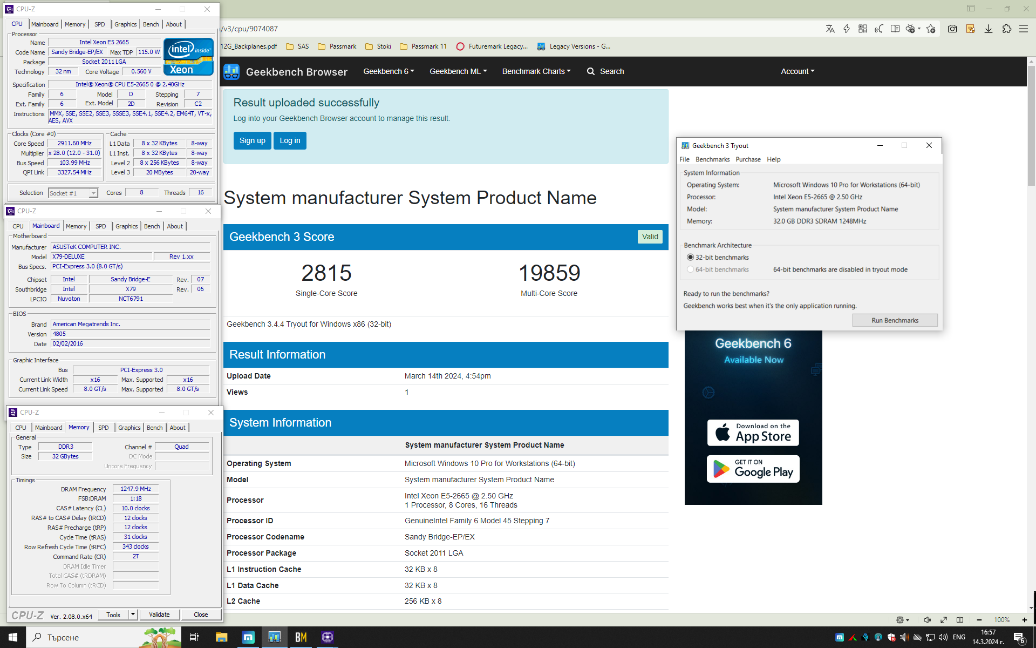Click the BM taskbar icon
Image resolution: width=1036 pixels, height=648 pixels.
point(301,637)
